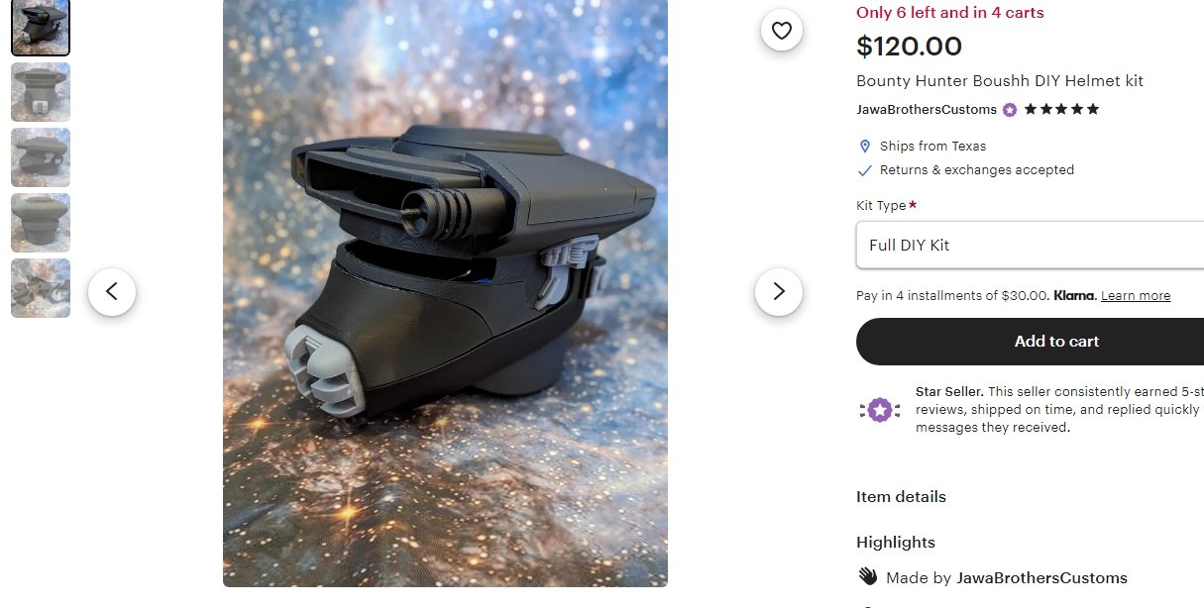Click the main helmet product image
Screen dimensions: 1204x608
(445, 293)
